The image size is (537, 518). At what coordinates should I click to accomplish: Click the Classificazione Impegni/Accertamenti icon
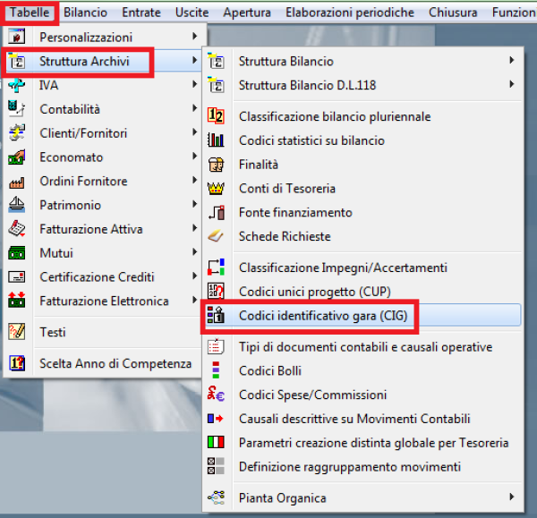[216, 267]
